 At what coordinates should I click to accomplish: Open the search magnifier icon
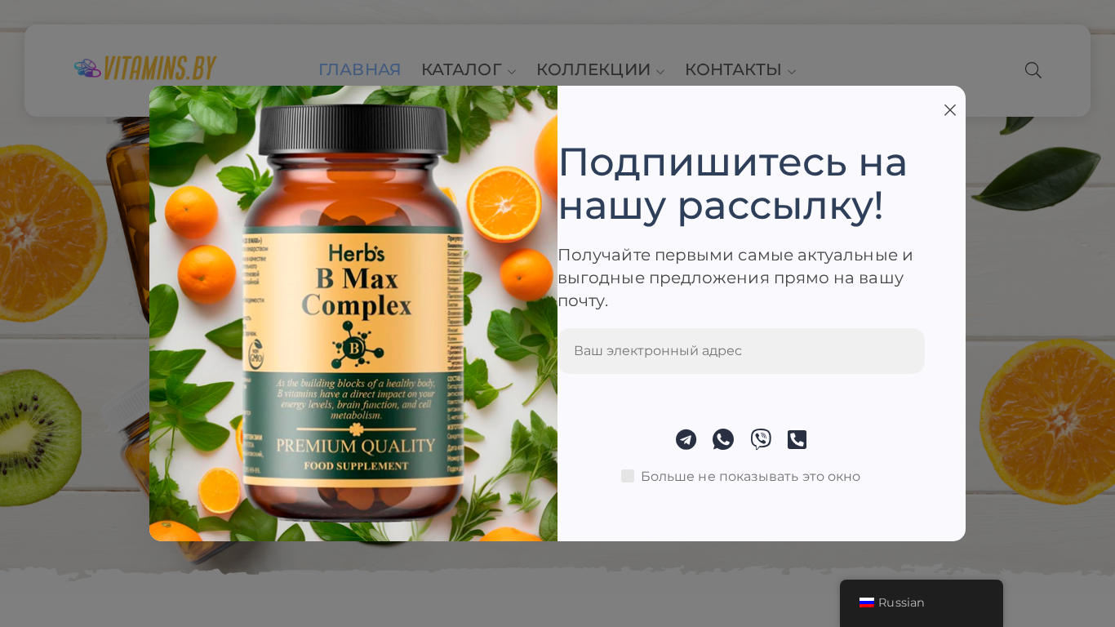pos(1033,70)
